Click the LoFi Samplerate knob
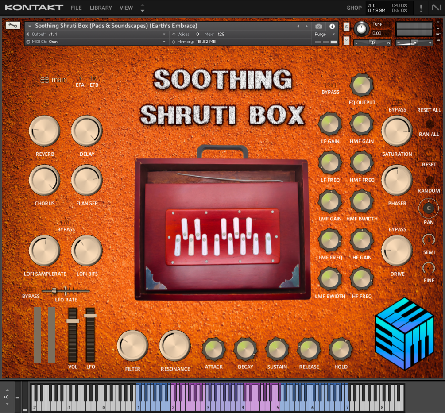Viewport: 445px width, 413px height. 45,251
